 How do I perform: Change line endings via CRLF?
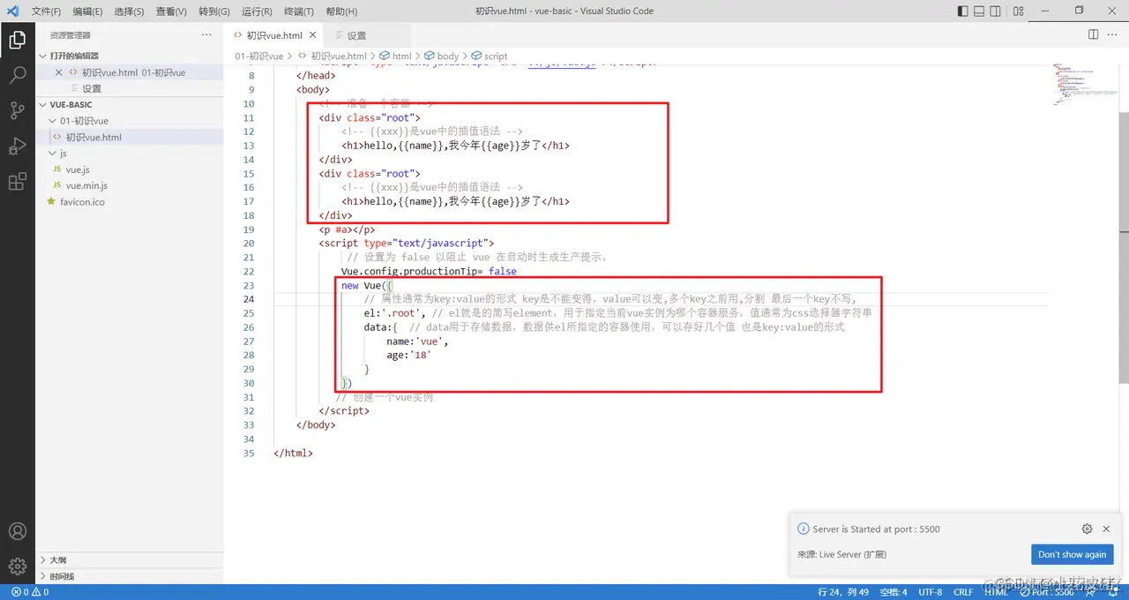point(962,592)
